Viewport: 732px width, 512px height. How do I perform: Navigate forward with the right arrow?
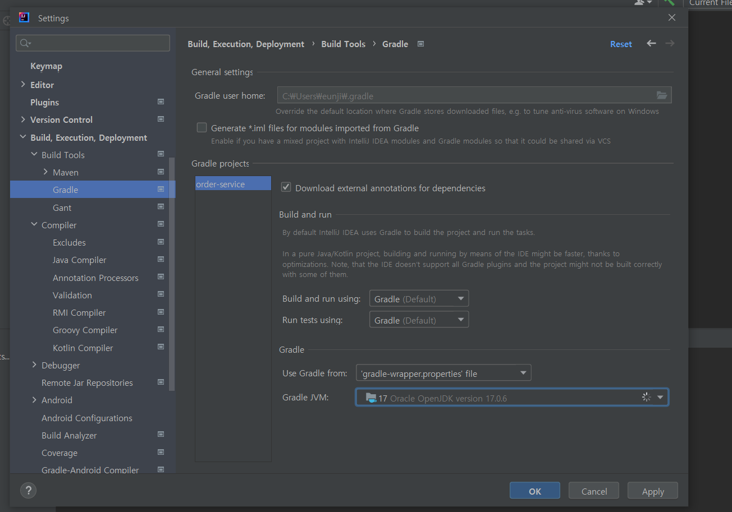pos(670,43)
